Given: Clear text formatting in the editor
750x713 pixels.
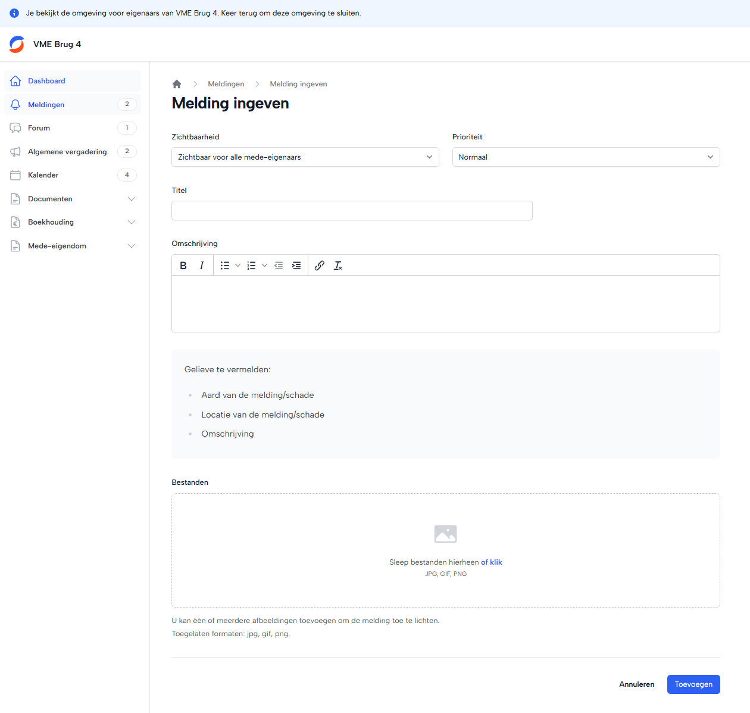Looking at the screenshot, I should [338, 266].
